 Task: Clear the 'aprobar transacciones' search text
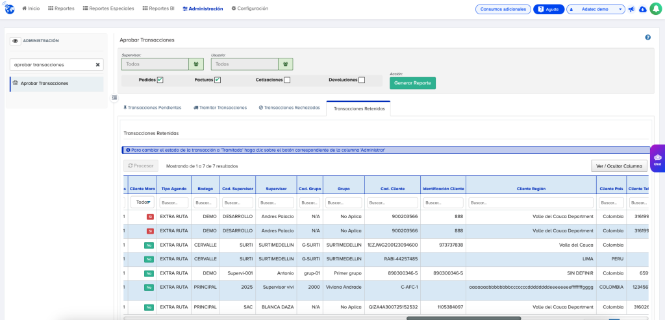coord(97,65)
